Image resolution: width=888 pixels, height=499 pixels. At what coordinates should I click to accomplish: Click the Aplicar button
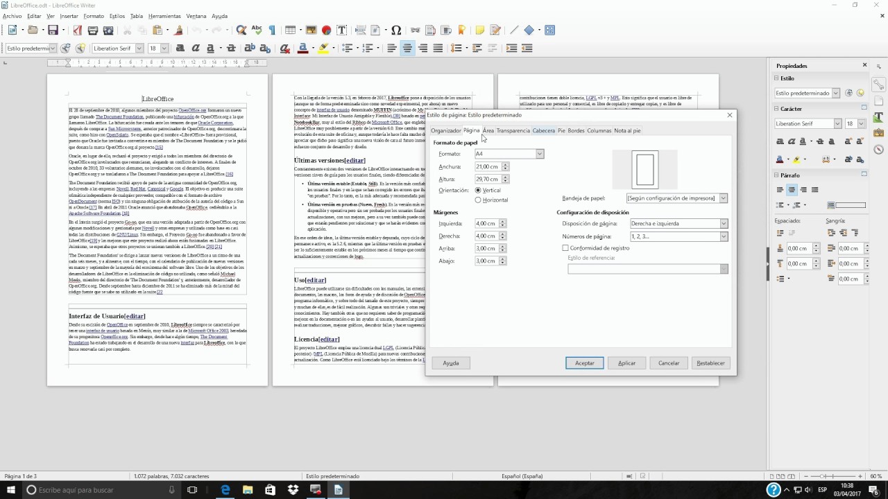pos(627,363)
